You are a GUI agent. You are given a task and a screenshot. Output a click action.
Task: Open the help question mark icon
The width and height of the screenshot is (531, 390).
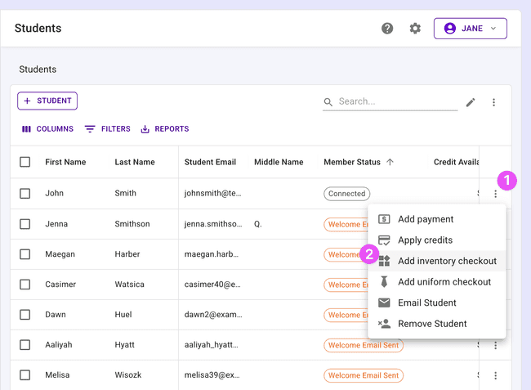click(x=387, y=29)
